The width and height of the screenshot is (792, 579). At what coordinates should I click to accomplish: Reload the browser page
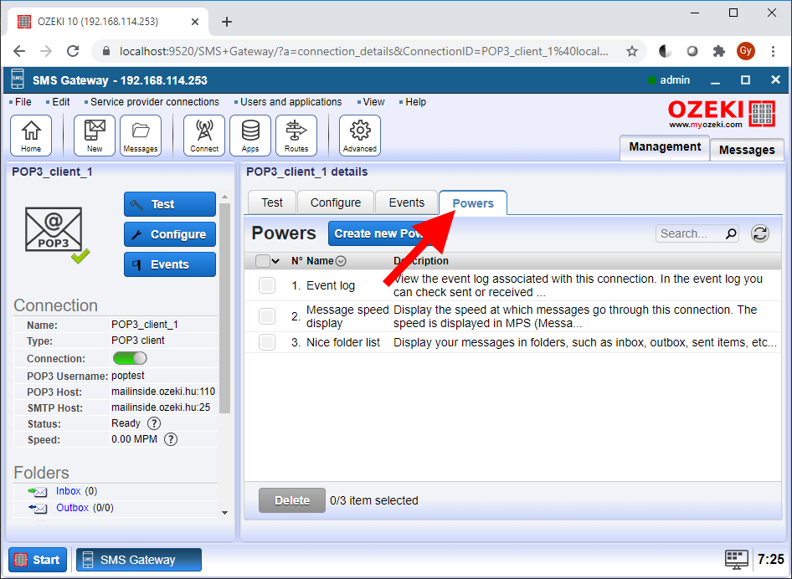coord(73,51)
